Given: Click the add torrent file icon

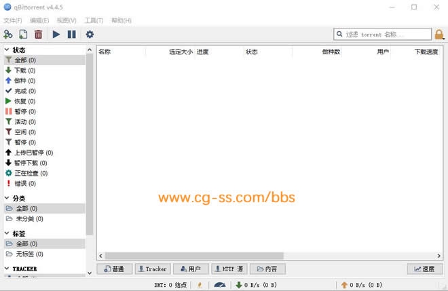Looking at the screenshot, I should pyautogui.click(x=23, y=34).
